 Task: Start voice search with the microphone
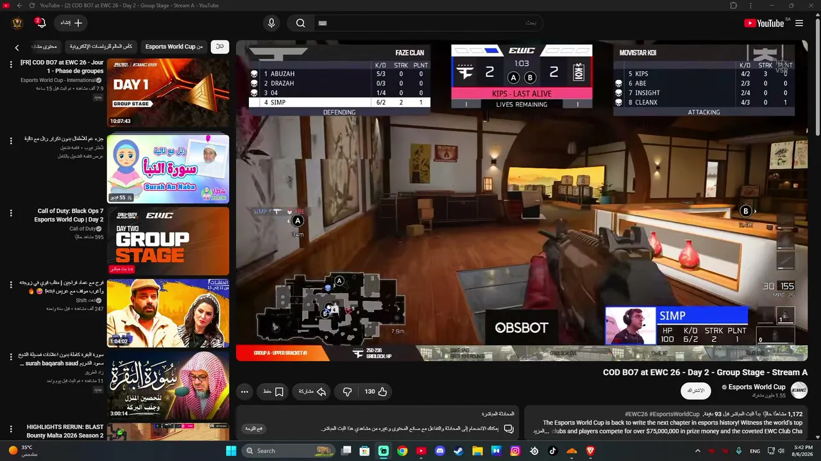coord(271,23)
